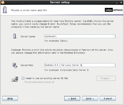Go to previous step with Back
Screen dimensions: 124x105
[72, 98]
